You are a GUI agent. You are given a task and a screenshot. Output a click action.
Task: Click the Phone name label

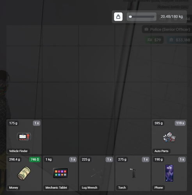[x=158, y=188]
